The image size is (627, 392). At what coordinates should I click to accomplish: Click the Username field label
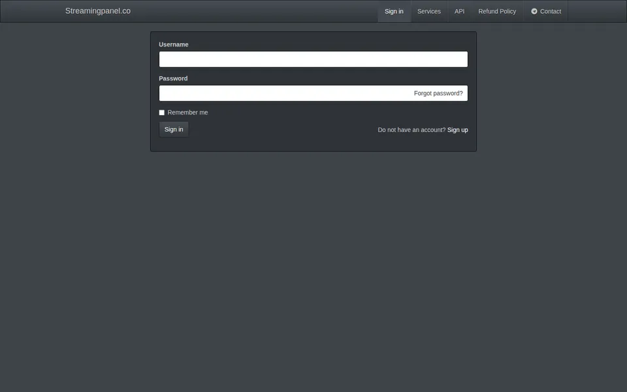[174, 44]
